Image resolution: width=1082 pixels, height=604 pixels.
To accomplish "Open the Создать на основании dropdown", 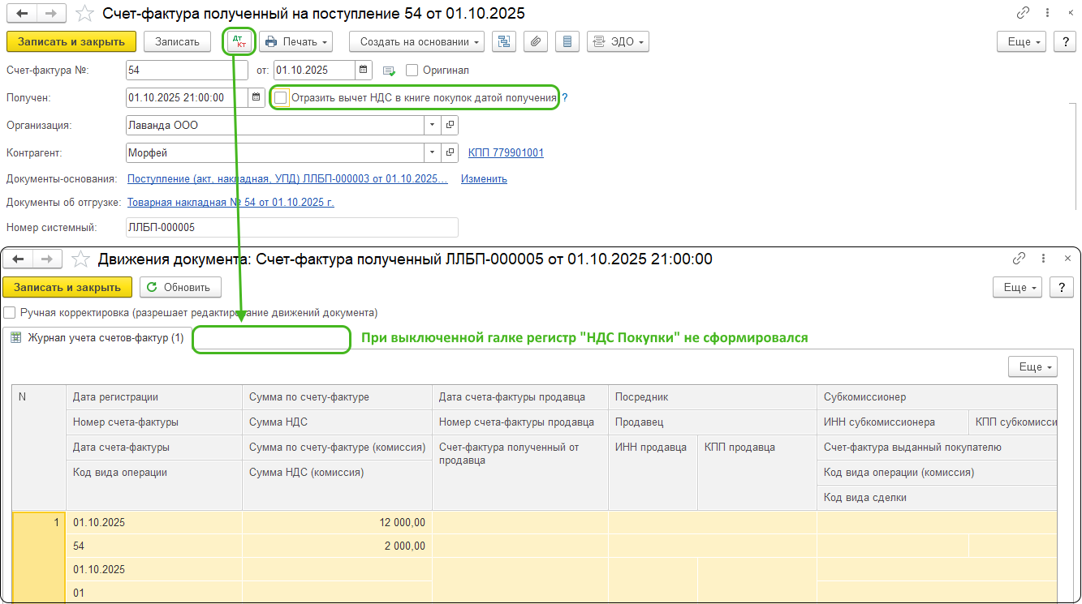I will tap(416, 41).
